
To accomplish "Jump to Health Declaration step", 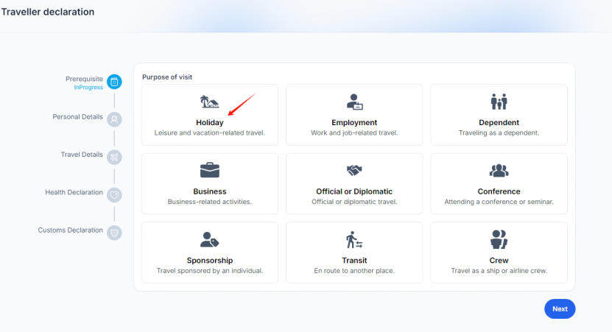I will (x=114, y=194).
